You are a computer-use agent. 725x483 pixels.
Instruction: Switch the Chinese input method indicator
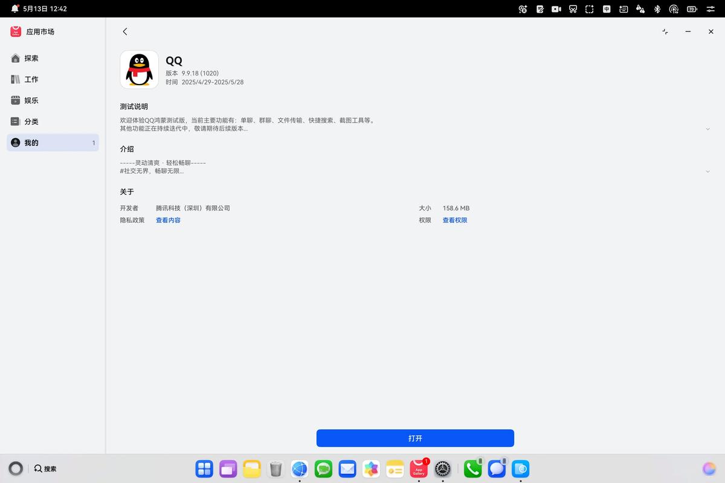[607, 9]
